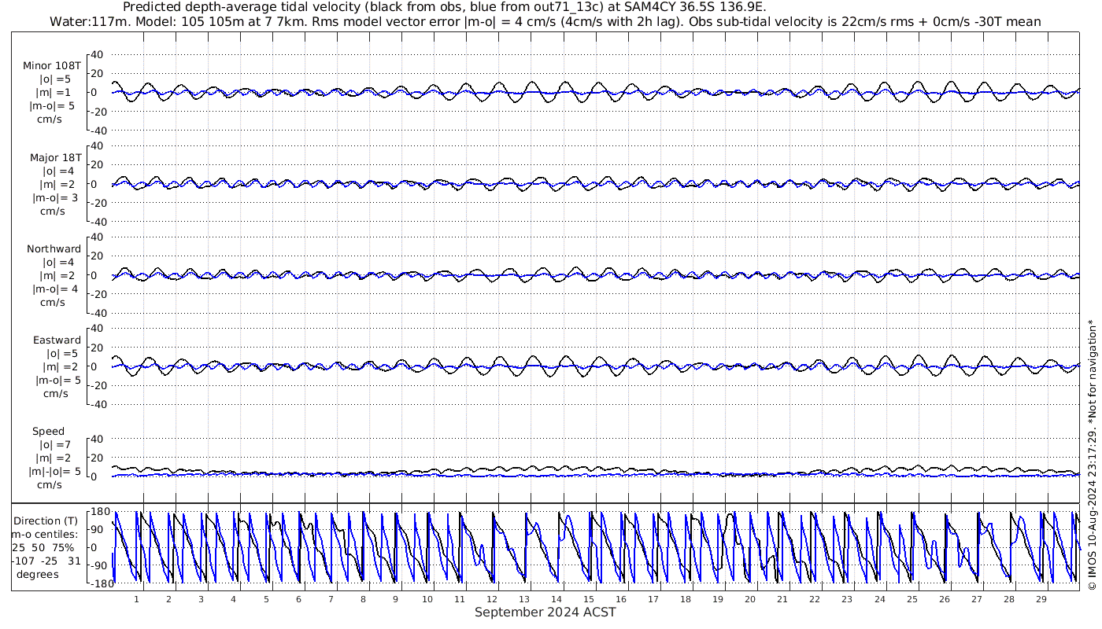
Task: Select day '12' on the date axis
Action: [492, 599]
